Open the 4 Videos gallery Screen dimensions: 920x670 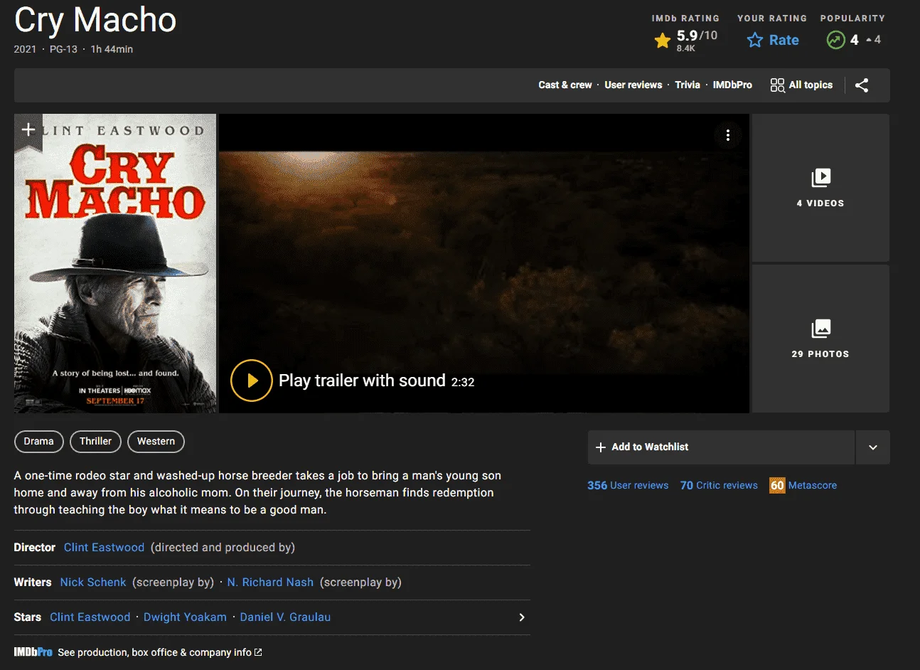coord(820,188)
